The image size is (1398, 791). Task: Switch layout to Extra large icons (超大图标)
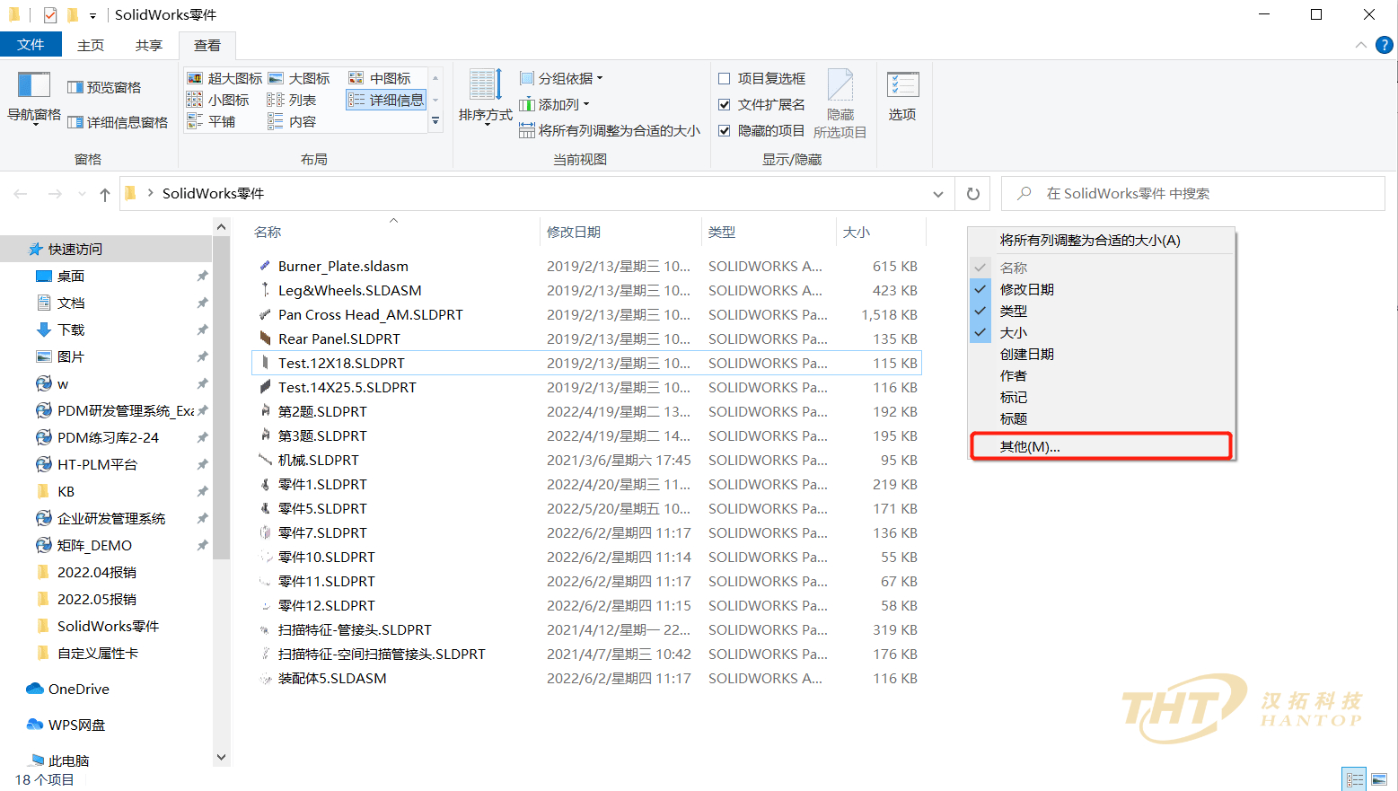(x=224, y=78)
